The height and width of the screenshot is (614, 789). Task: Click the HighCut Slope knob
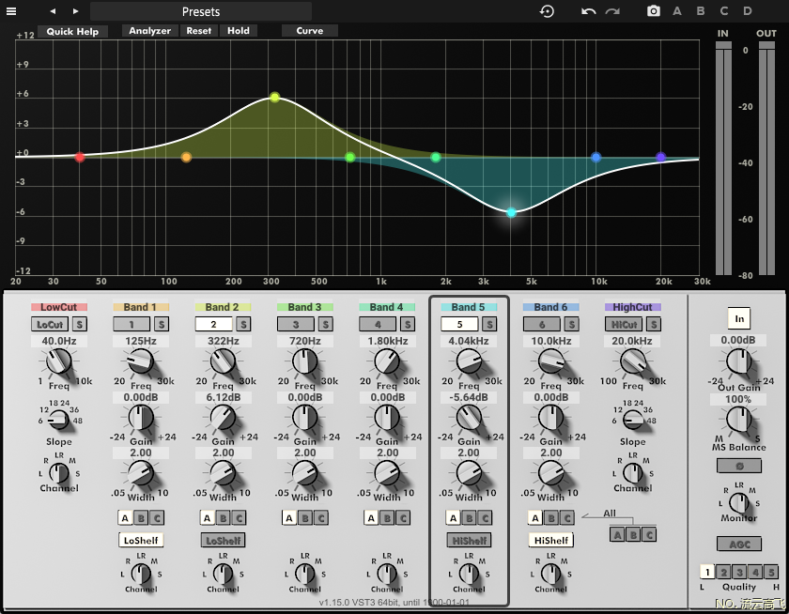tap(633, 419)
